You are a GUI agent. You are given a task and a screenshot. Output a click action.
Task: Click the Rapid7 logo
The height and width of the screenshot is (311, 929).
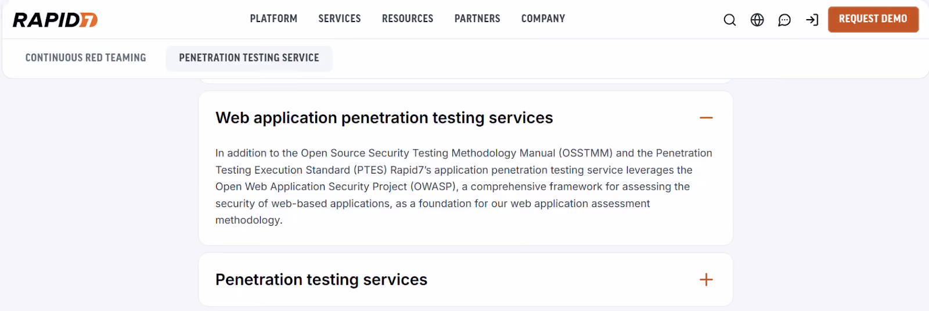pyautogui.click(x=55, y=20)
